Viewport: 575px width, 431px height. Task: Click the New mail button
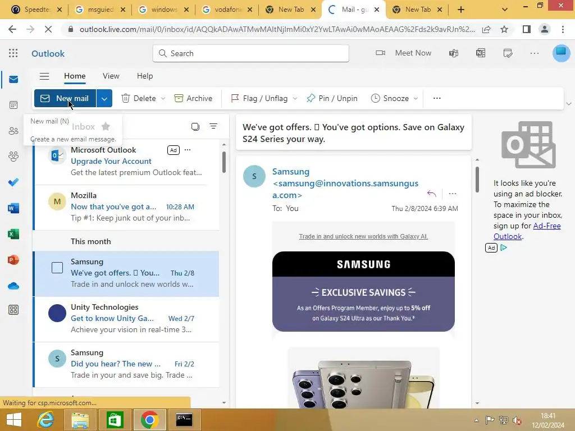click(65, 99)
